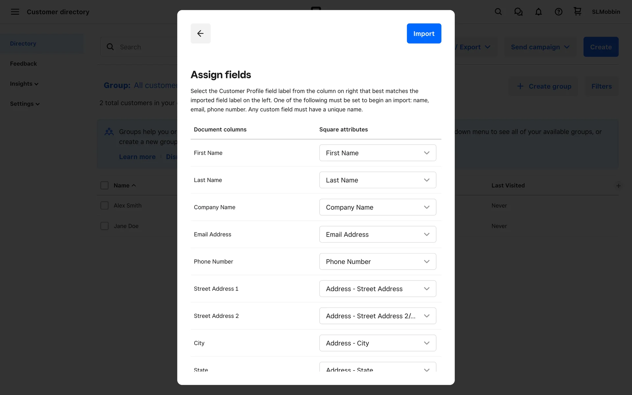Viewport: 632px width, 395px height.
Task: Open the shopping cart icon
Action: pyautogui.click(x=577, y=12)
